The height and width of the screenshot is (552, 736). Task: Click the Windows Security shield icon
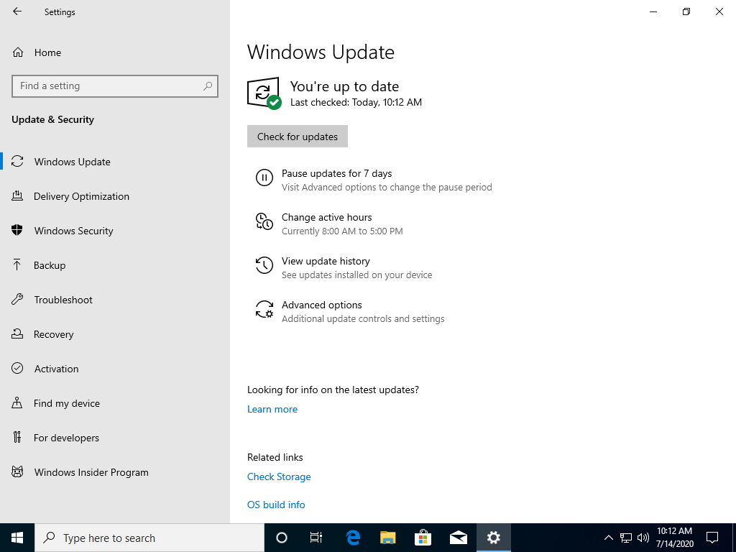pyautogui.click(x=17, y=231)
